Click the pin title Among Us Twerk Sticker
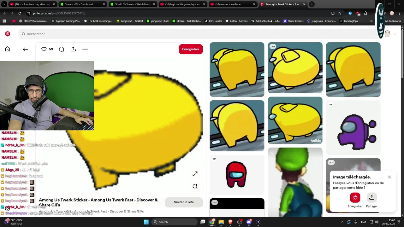 (x=98, y=202)
